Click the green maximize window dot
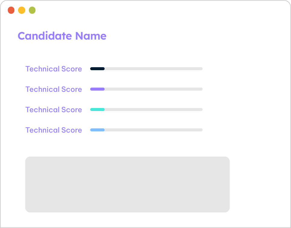The width and height of the screenshot is (291, 228). pyautogui.click(x=32, y=10)
